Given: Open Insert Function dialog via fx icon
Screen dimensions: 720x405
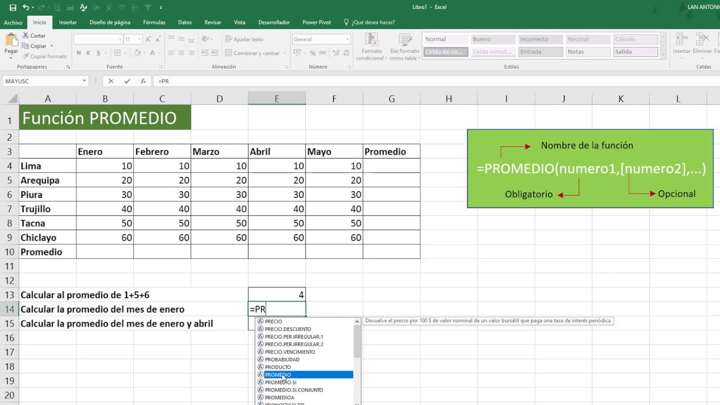Looking at the screenshot, I should (x=143, y=81).
